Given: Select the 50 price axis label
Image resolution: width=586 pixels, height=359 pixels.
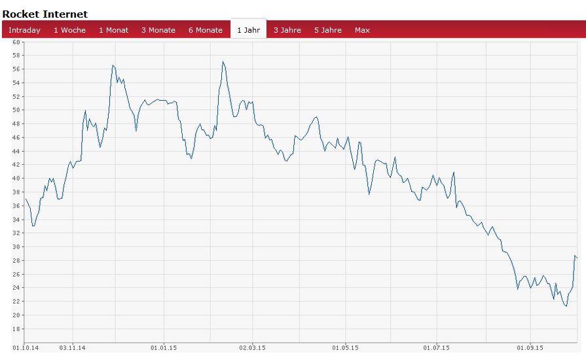Looking at the screenshot, I should pyautogui.click(x=16, y=110).
